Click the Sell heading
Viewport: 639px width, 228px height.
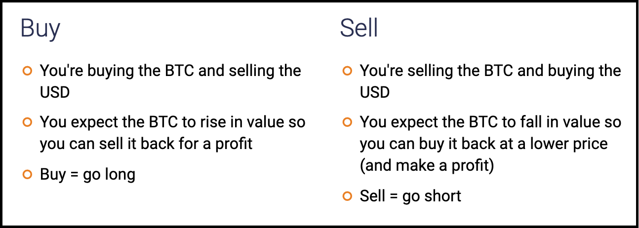(x=359, y=28)
